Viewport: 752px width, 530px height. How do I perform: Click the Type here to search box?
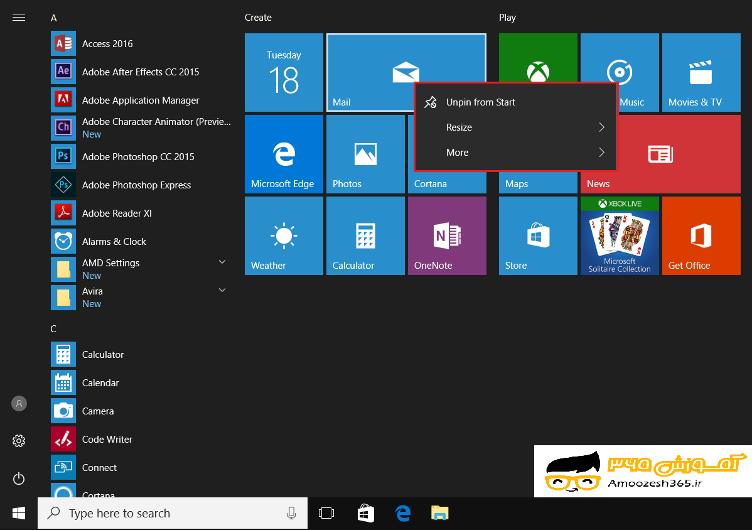point(173,513)
